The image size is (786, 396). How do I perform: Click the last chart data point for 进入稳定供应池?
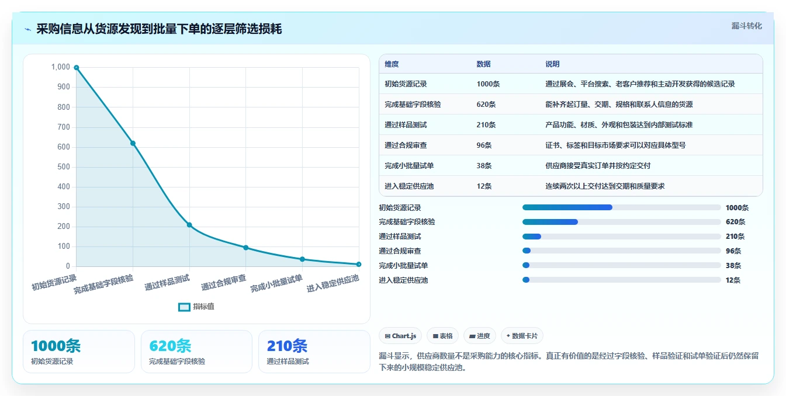click(359, 264)
